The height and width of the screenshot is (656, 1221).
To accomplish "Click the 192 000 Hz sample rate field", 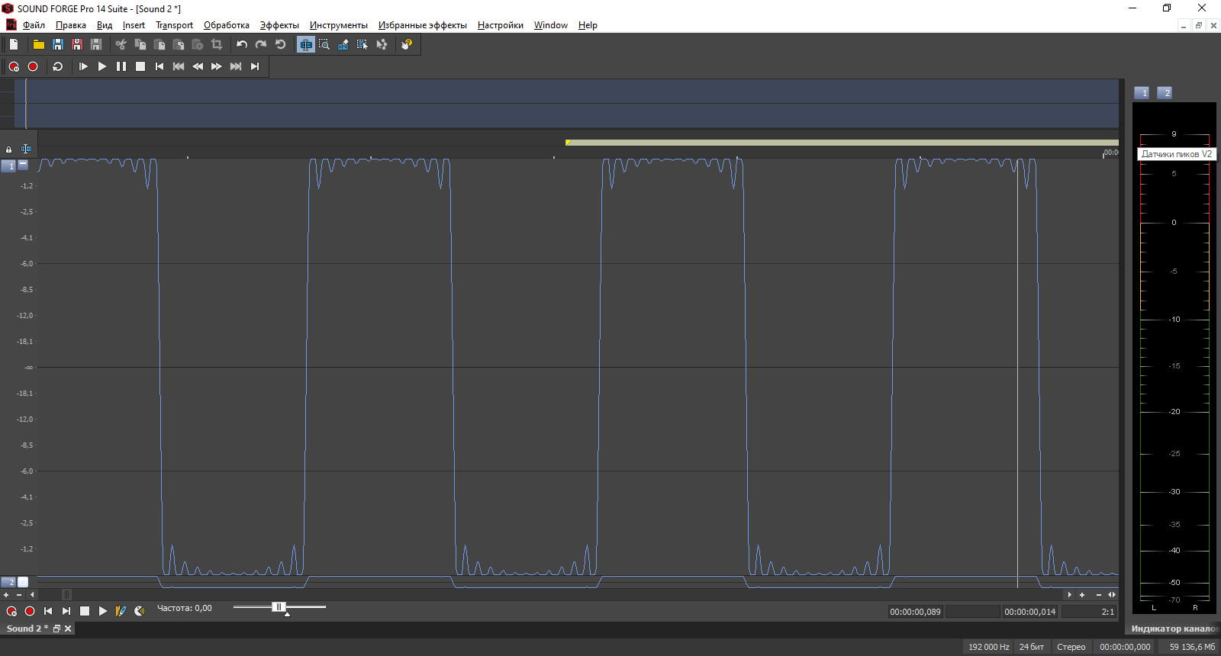I will point(988,647).
